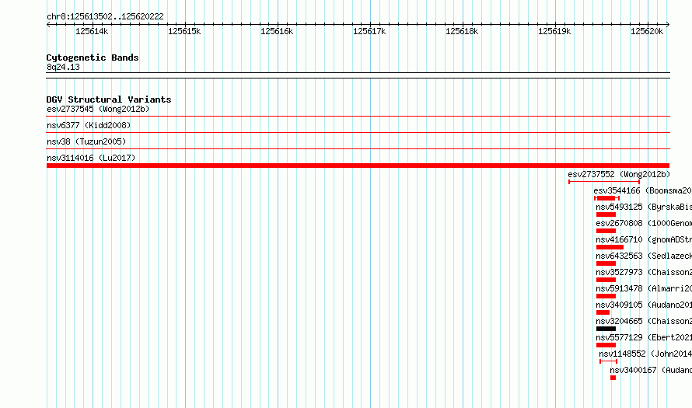Click the 125616k ruler tick label
Screen dimensions: 692x408
277,31
